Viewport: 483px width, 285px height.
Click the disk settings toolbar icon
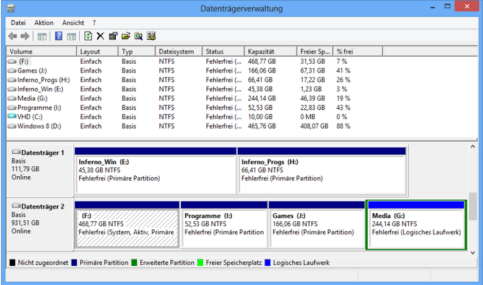click(151, 36)
